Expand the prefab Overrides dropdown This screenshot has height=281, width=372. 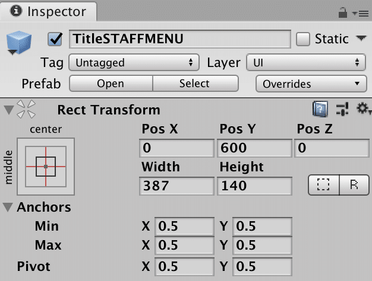[x=311, y=84]
